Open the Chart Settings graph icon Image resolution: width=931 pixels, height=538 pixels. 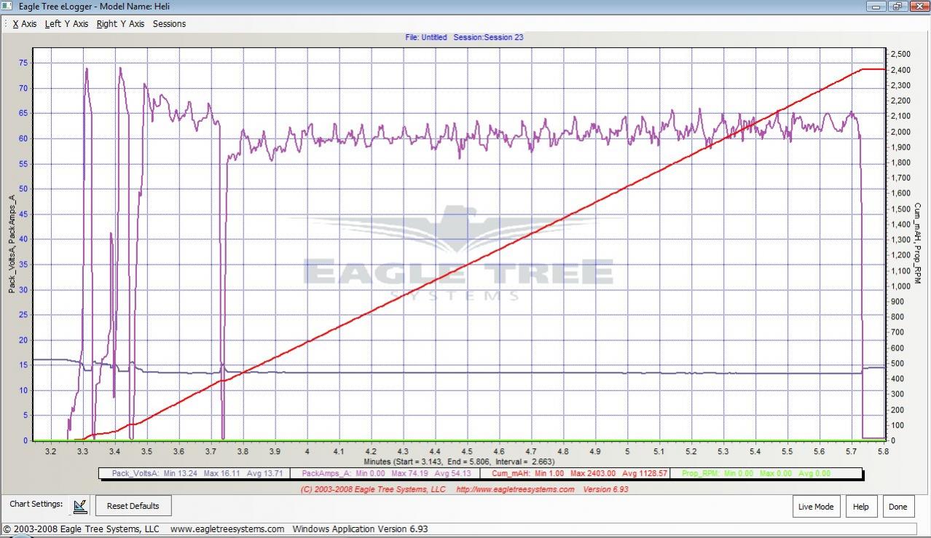point(80,506)
